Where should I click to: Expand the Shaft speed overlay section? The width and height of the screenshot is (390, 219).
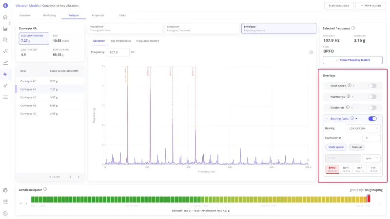(327, 86)
